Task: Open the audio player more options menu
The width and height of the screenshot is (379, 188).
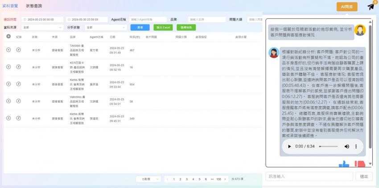Action: pos(356,147)
